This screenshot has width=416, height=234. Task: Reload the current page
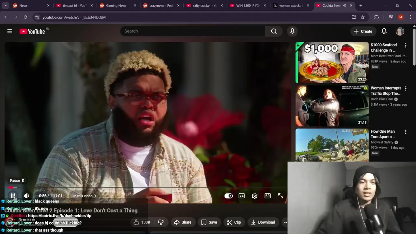pos(25,17)
